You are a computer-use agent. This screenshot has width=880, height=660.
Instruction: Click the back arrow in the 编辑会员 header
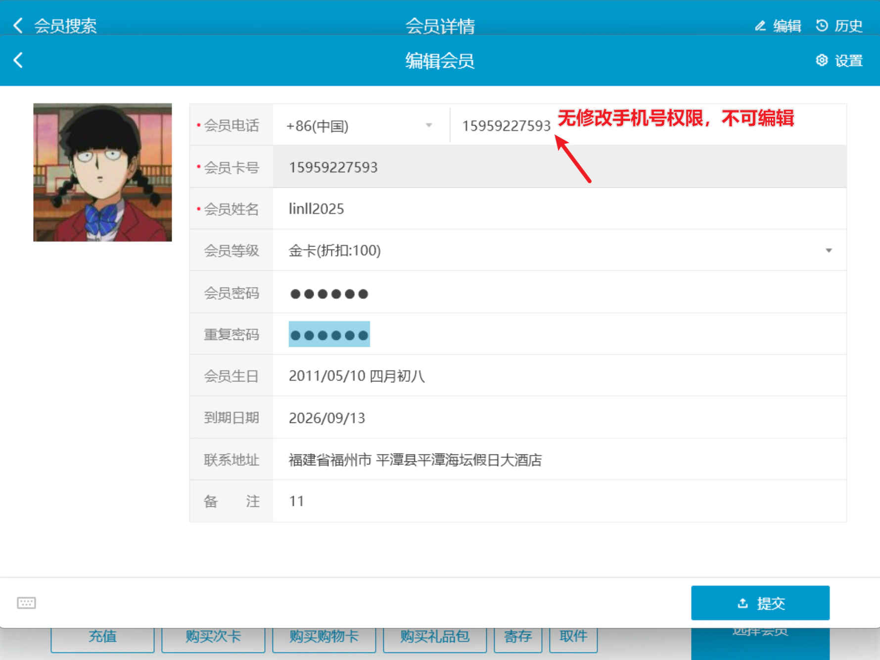point(18,60)
